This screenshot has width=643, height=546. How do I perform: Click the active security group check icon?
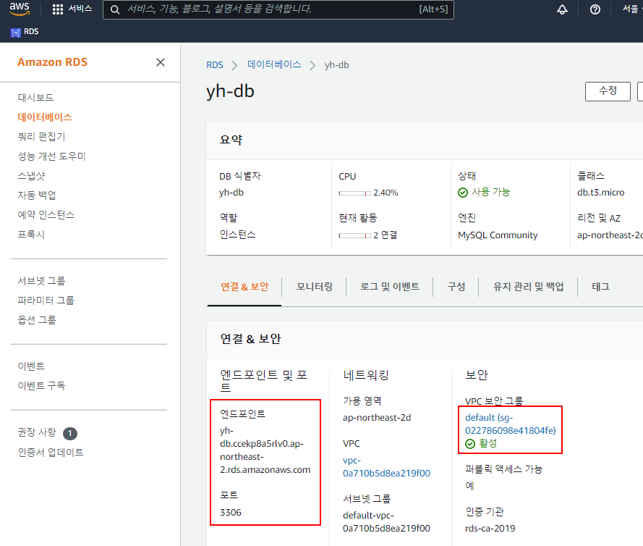(x=470, y=444)
